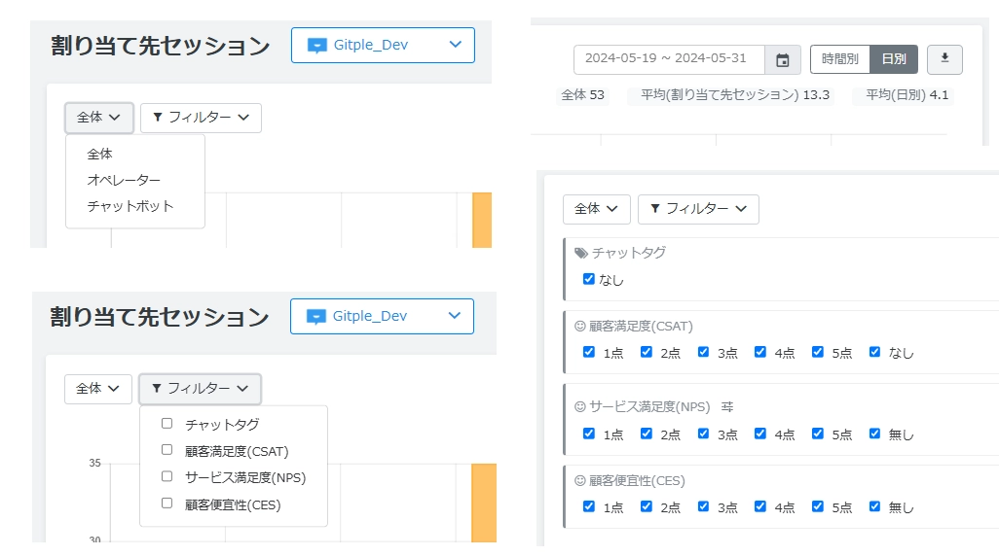The image size is (999, 556).
Task: Expand 全体 dropdown in bottom-left panel
Action: [98, 389]
